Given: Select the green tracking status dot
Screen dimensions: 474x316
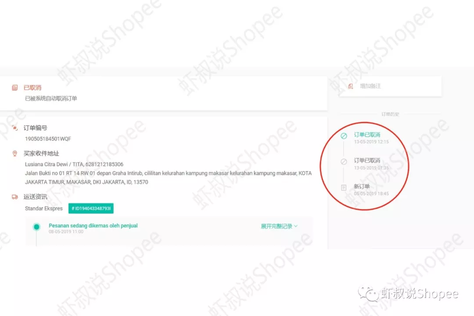Looking at the screenshot, I should (36, 227).
